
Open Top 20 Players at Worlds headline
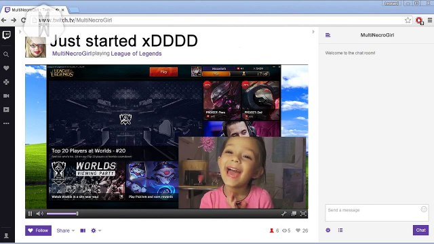click(x=89, y=150)
